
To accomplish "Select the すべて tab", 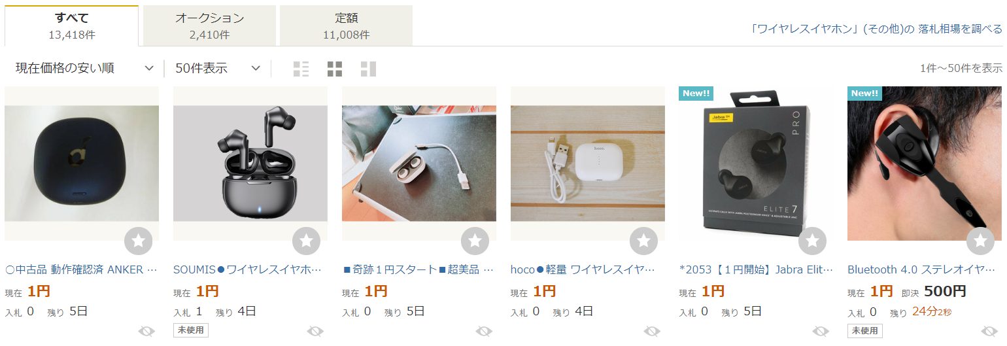I will 72,26.
